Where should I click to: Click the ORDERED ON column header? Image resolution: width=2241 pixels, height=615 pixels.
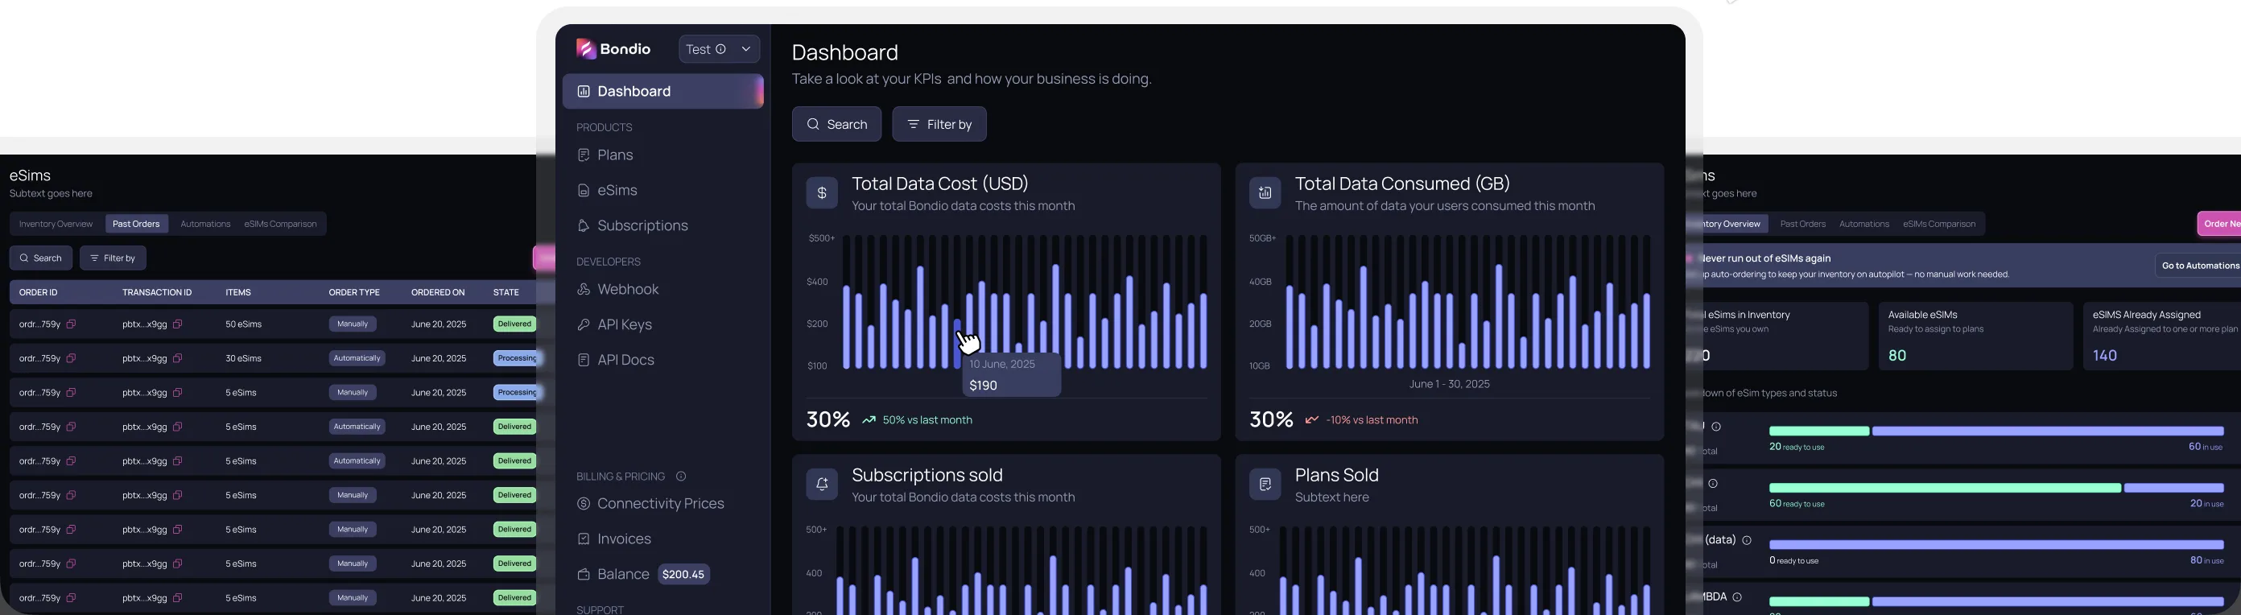coord(439,293)
